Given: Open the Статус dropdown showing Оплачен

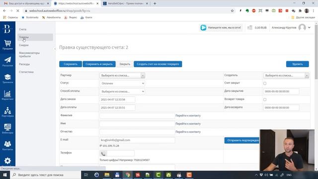Looking at the screenshot, I should pos(122,84).
